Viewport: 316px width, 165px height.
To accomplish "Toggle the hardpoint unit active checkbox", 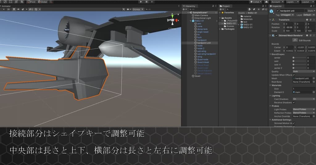I will click(x=277, y=11).
